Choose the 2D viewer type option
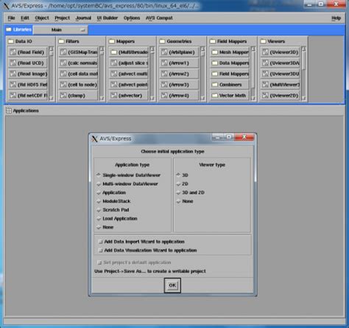 183,184
